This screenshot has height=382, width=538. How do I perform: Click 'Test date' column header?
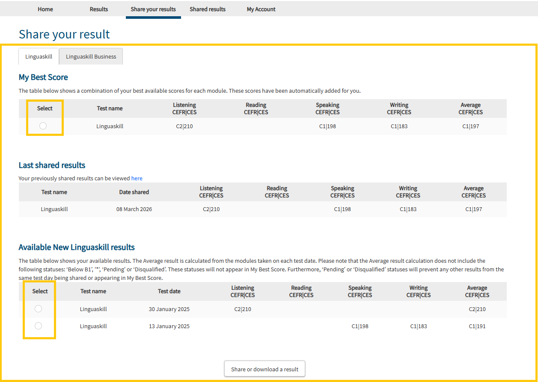coord(169,291)
